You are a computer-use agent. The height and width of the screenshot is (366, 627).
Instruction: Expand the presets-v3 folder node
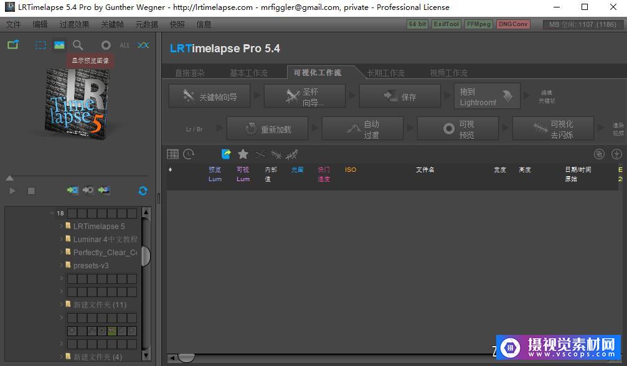pos(61,265)
